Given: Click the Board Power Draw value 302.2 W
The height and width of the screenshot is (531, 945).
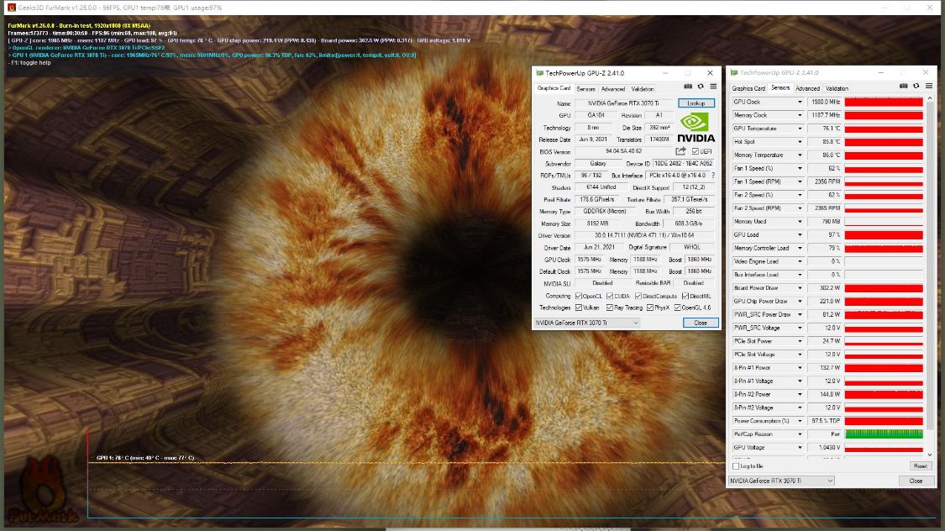Looking at the screenshot, I should 825,288.
